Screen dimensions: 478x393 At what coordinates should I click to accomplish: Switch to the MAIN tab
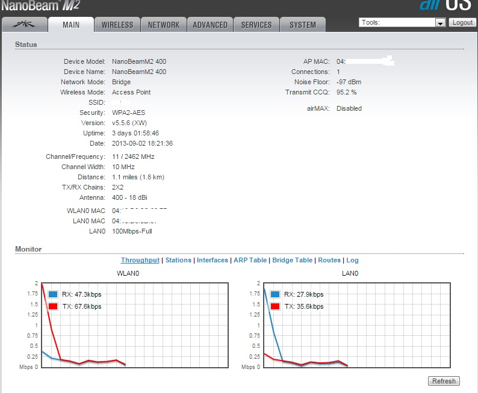point(71,25)
